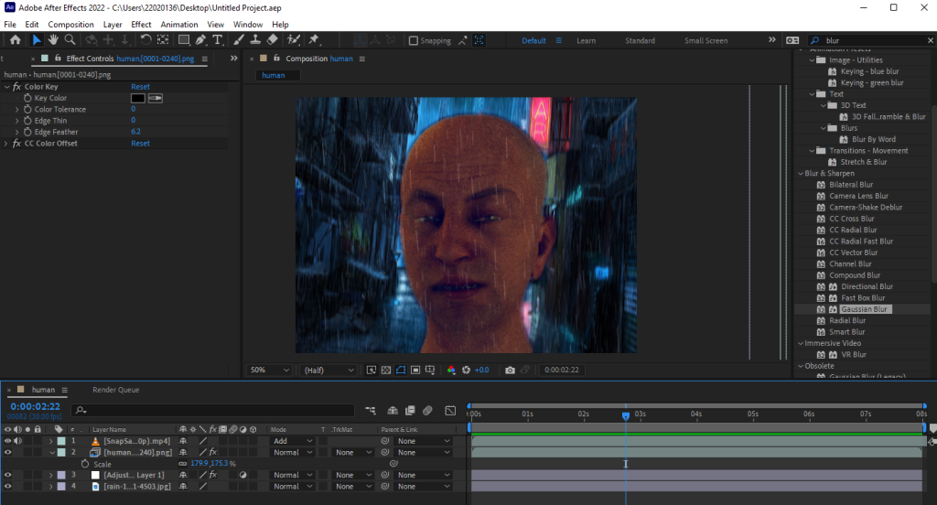Open the Half resolution dropdown
This screenshot has width=937, height=505.
point(328,370)
